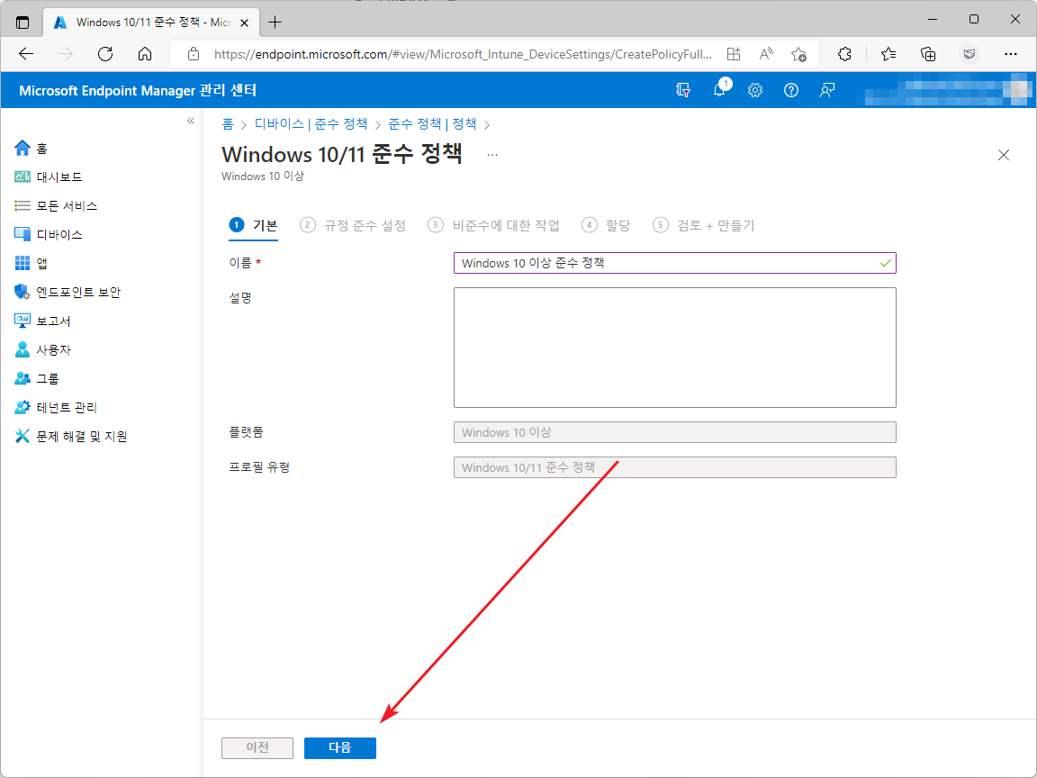1037x778 pixels.
Task: Open the Groups (그룹) sidebar icon
Action: coord(23,378)
